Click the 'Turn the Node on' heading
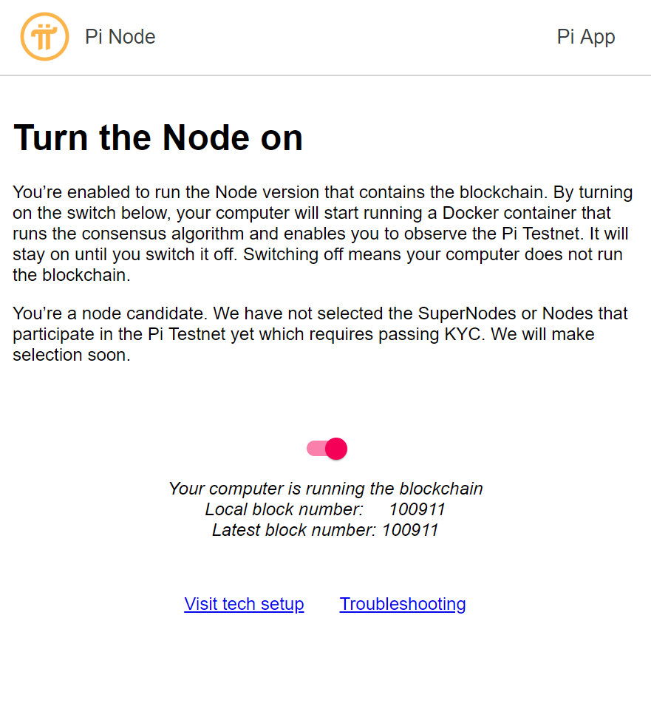 tap(158, 137)
